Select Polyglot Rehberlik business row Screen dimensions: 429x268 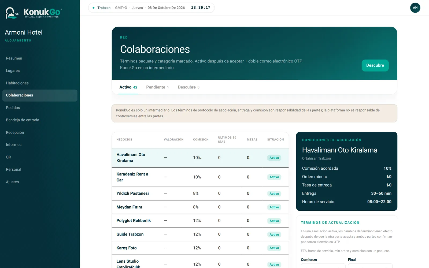200,221
